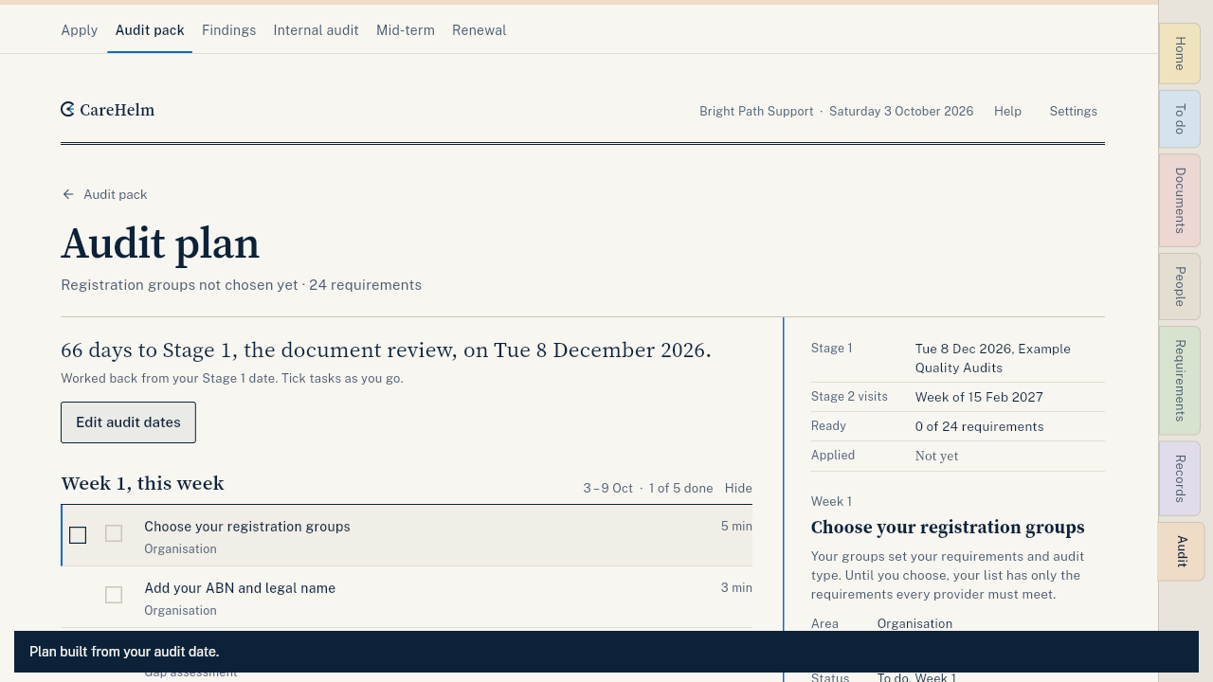The width and height of the screenshot is (1213, 682).
Task: Click the Stage 1 date 'Tue 8 Dec 2026, Example Quality Audits'
Action: point(992,358)
